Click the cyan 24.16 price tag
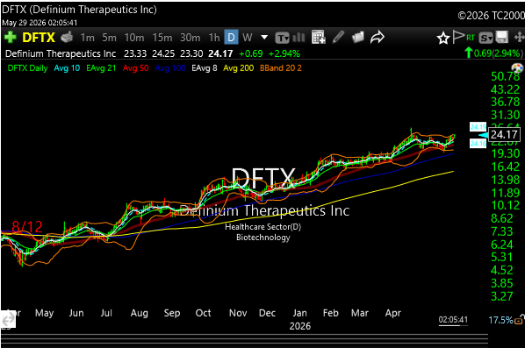This screenshot has height=348, width=525. pyautogui.click(x=478, y=144)
